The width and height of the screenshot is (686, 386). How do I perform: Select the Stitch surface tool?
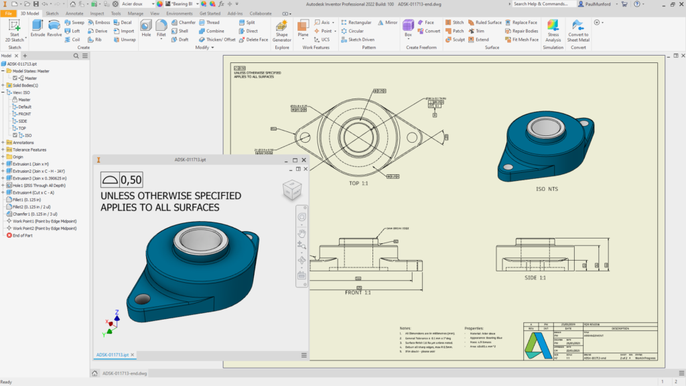pyautogui.click(x=455, y=22)
